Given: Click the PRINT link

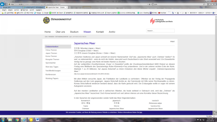Looking at the screenshot, I should pos(172,41).
